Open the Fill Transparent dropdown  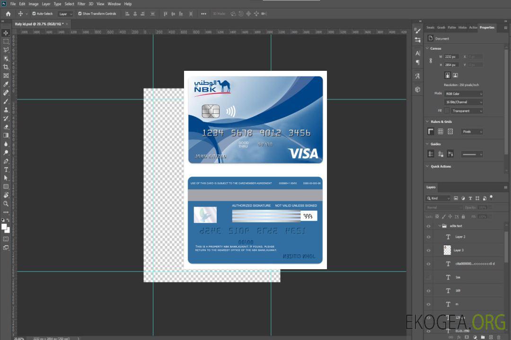(x=467, y=111)
